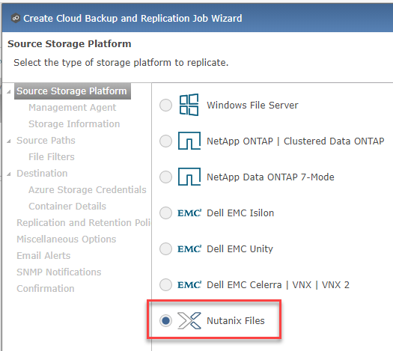Click the NetApp ONTAP Clustered Data logo
The height and width of the screenshot is (351, 393).
189,141
